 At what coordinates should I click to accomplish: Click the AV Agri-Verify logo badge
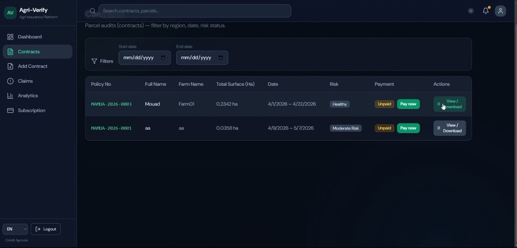click(x=10, y=13)
